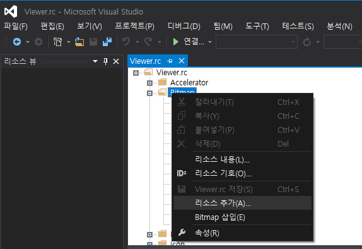Viewport: 362px width, 249px height.
Task: Choose 리소스 추가(A)... from context menu
Action: point(242,203)
